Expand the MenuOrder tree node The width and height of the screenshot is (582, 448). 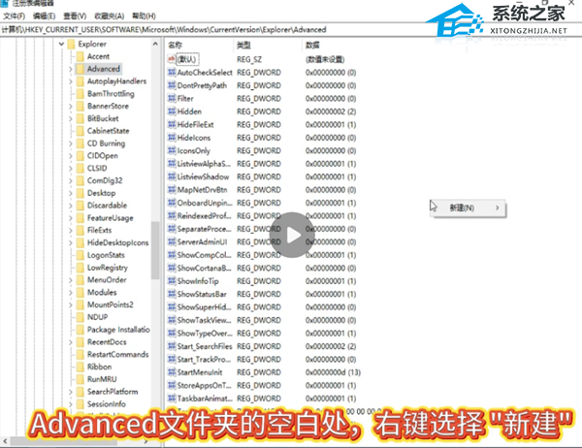click(x=71, y=280)
